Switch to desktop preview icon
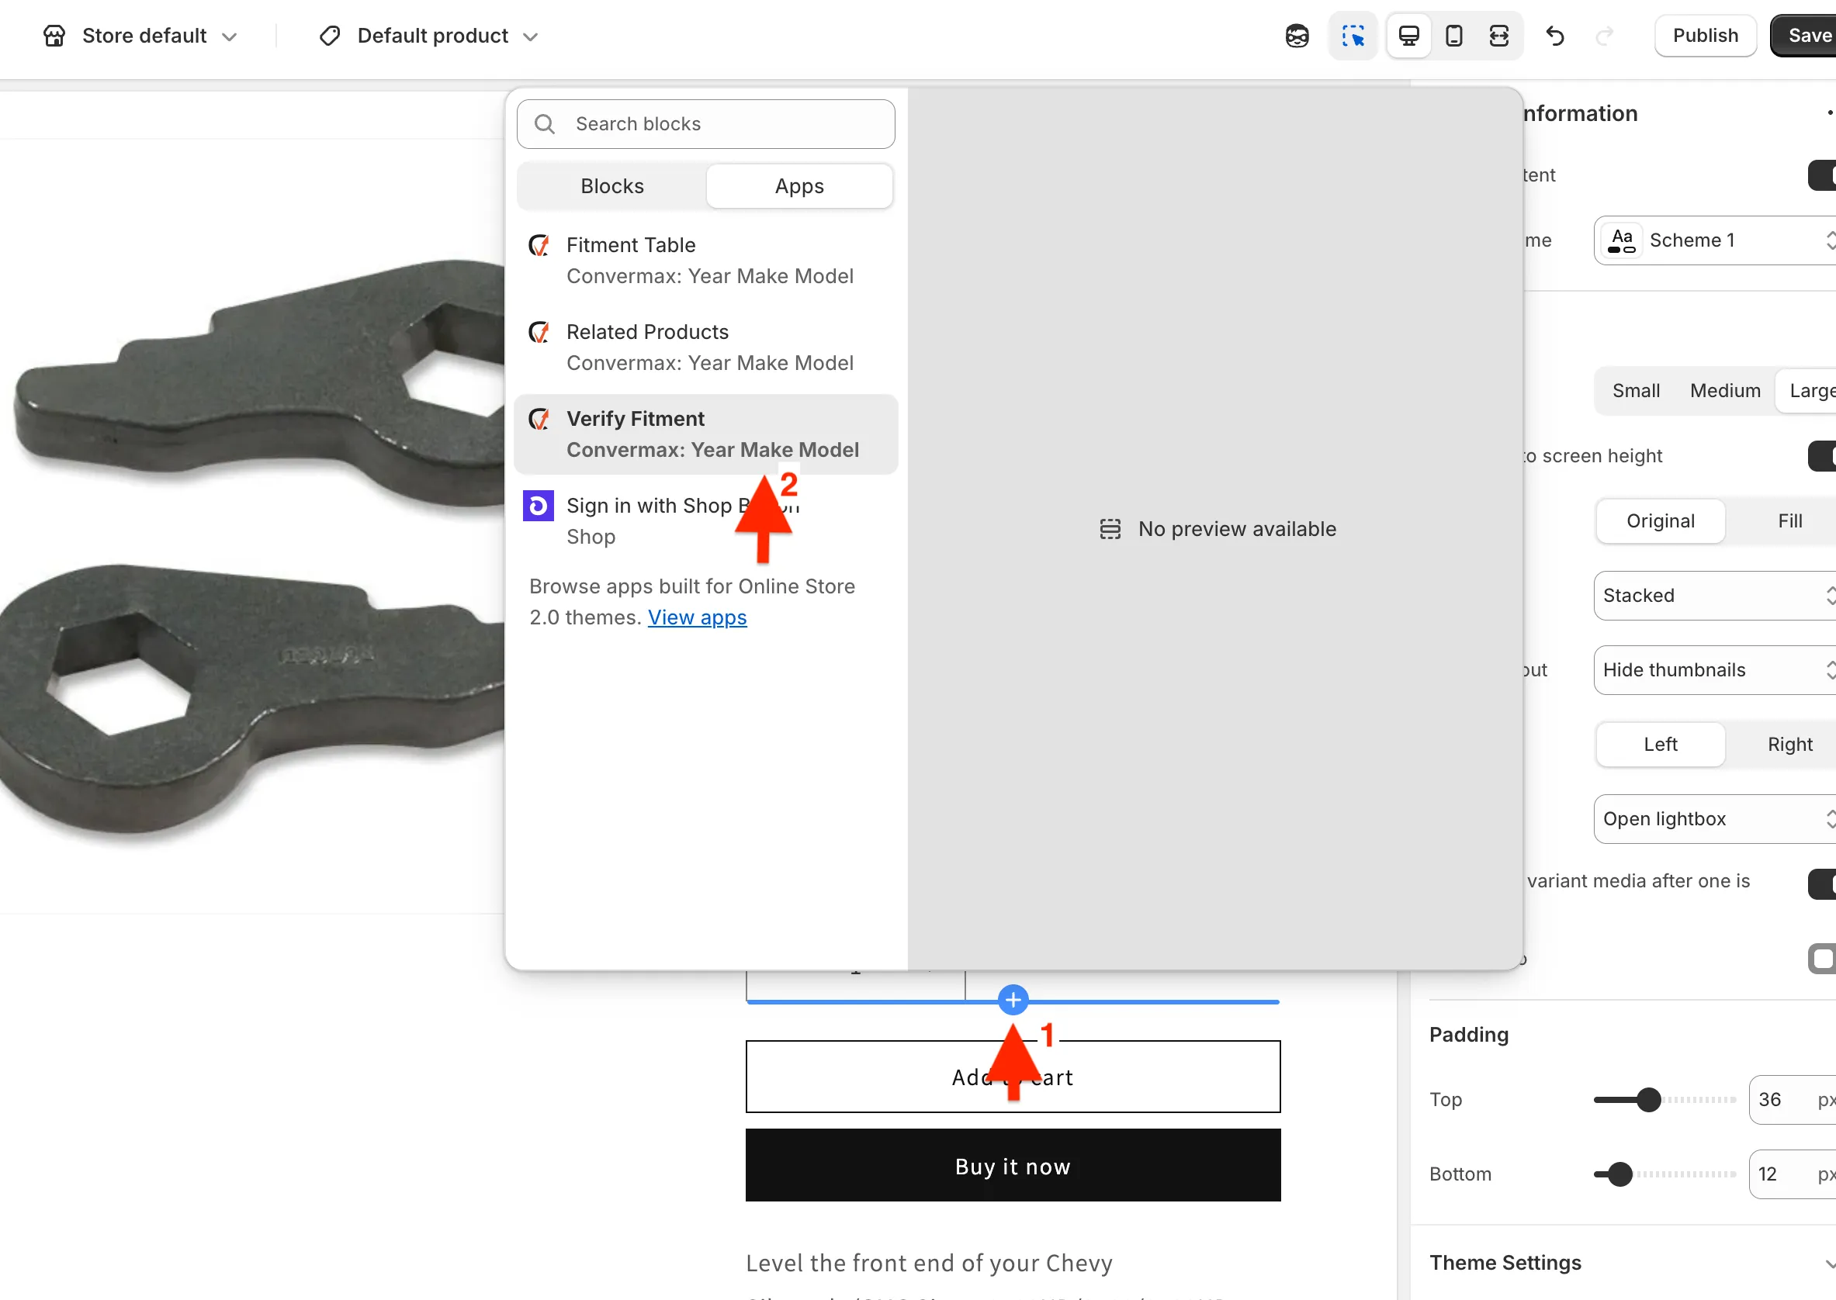 coord(1408,36)
